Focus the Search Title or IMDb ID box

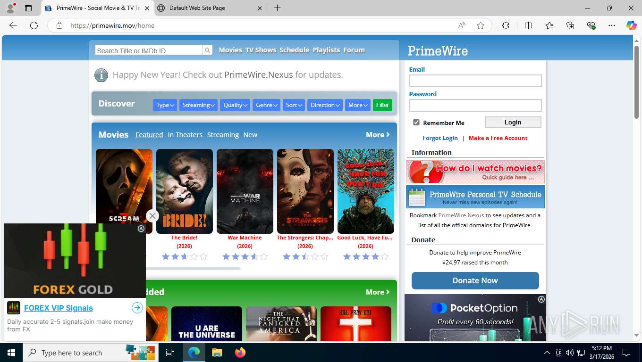tap(149, 50)
